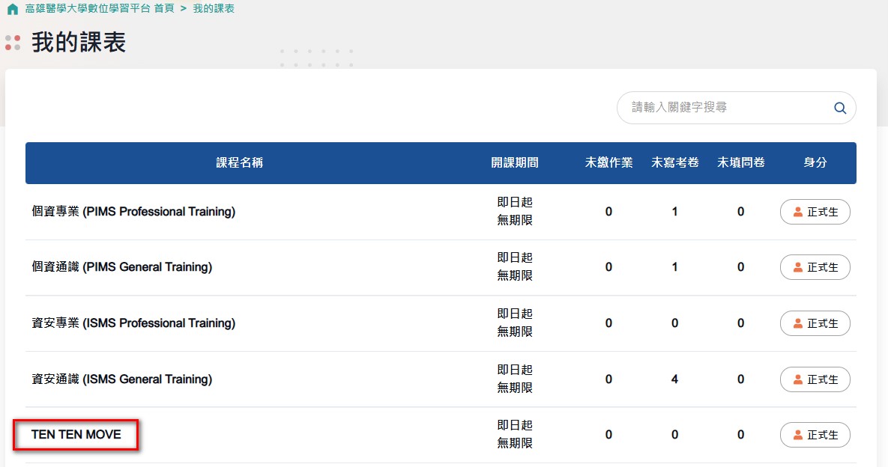Click the 開課期間 column header
The height and width of the screenshot is (467, 888).
click(515, 163)
